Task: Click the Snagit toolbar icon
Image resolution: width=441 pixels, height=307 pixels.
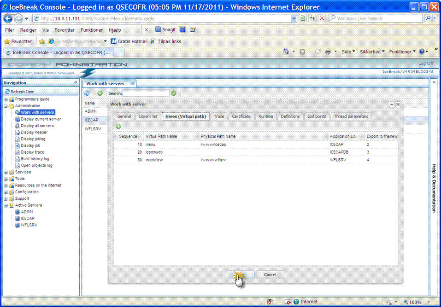Action: click(165, 30)
